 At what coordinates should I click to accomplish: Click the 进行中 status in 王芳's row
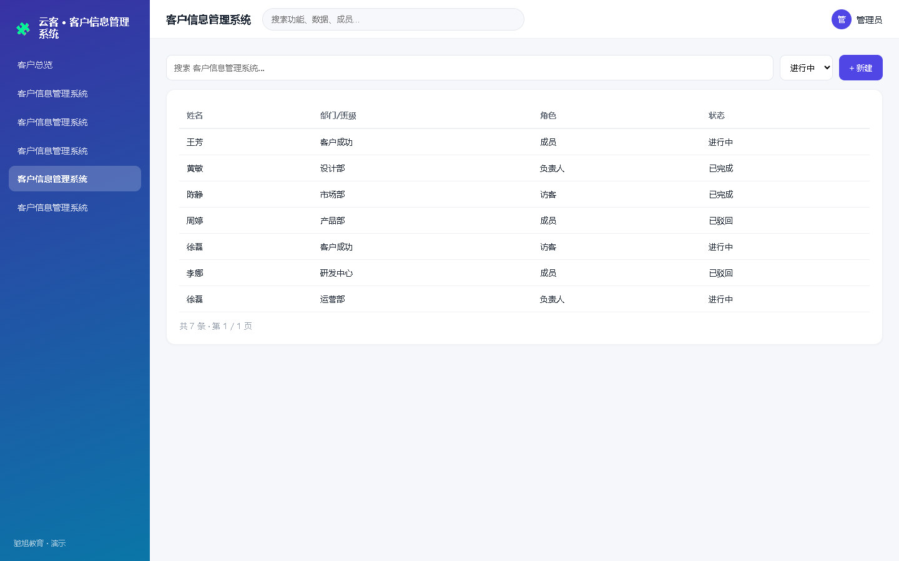click(x=720, y=142)
